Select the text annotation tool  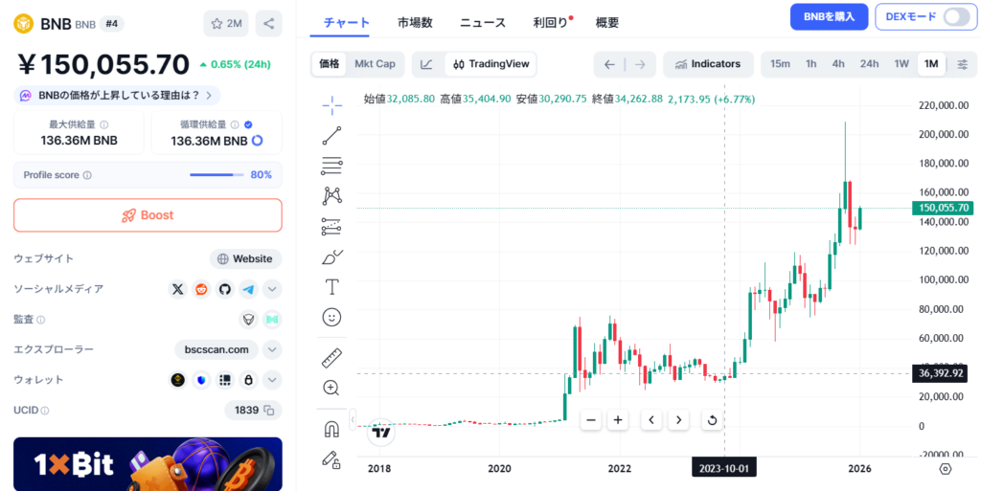click(331, 287)
